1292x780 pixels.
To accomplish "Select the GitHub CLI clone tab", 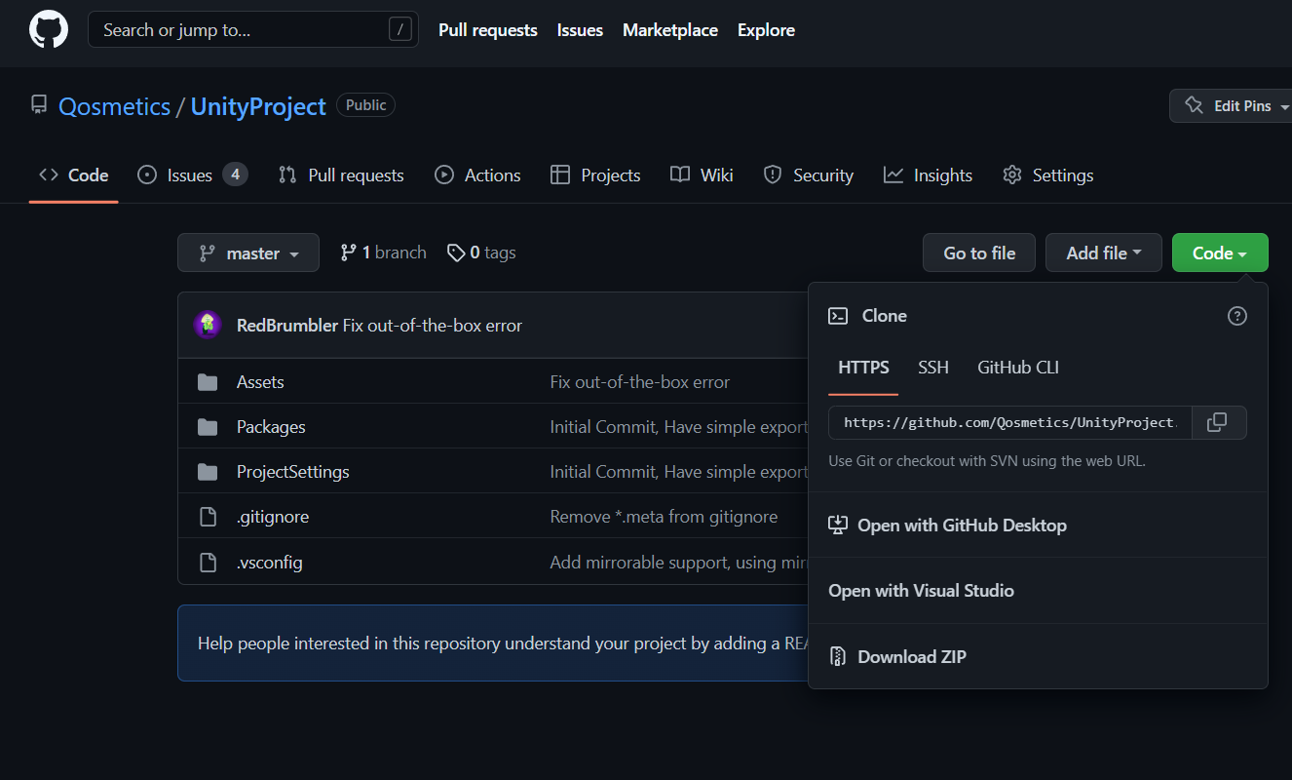I will tap(1018, 368).
